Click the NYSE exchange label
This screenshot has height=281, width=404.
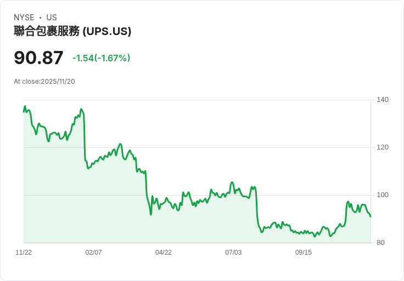point(24,18)
